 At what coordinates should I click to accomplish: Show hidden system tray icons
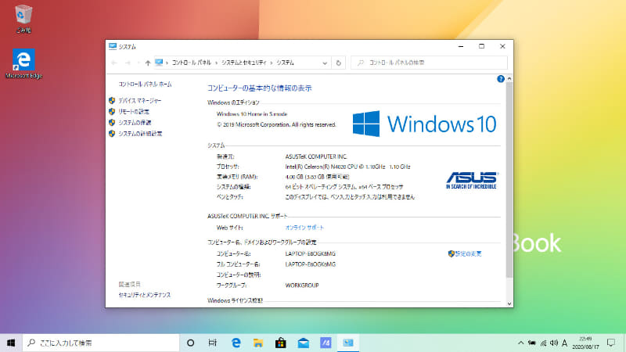coord(520,343)
